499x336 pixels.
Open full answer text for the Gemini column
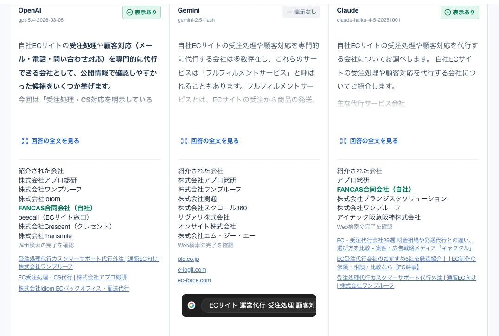[x=210, y=141]
